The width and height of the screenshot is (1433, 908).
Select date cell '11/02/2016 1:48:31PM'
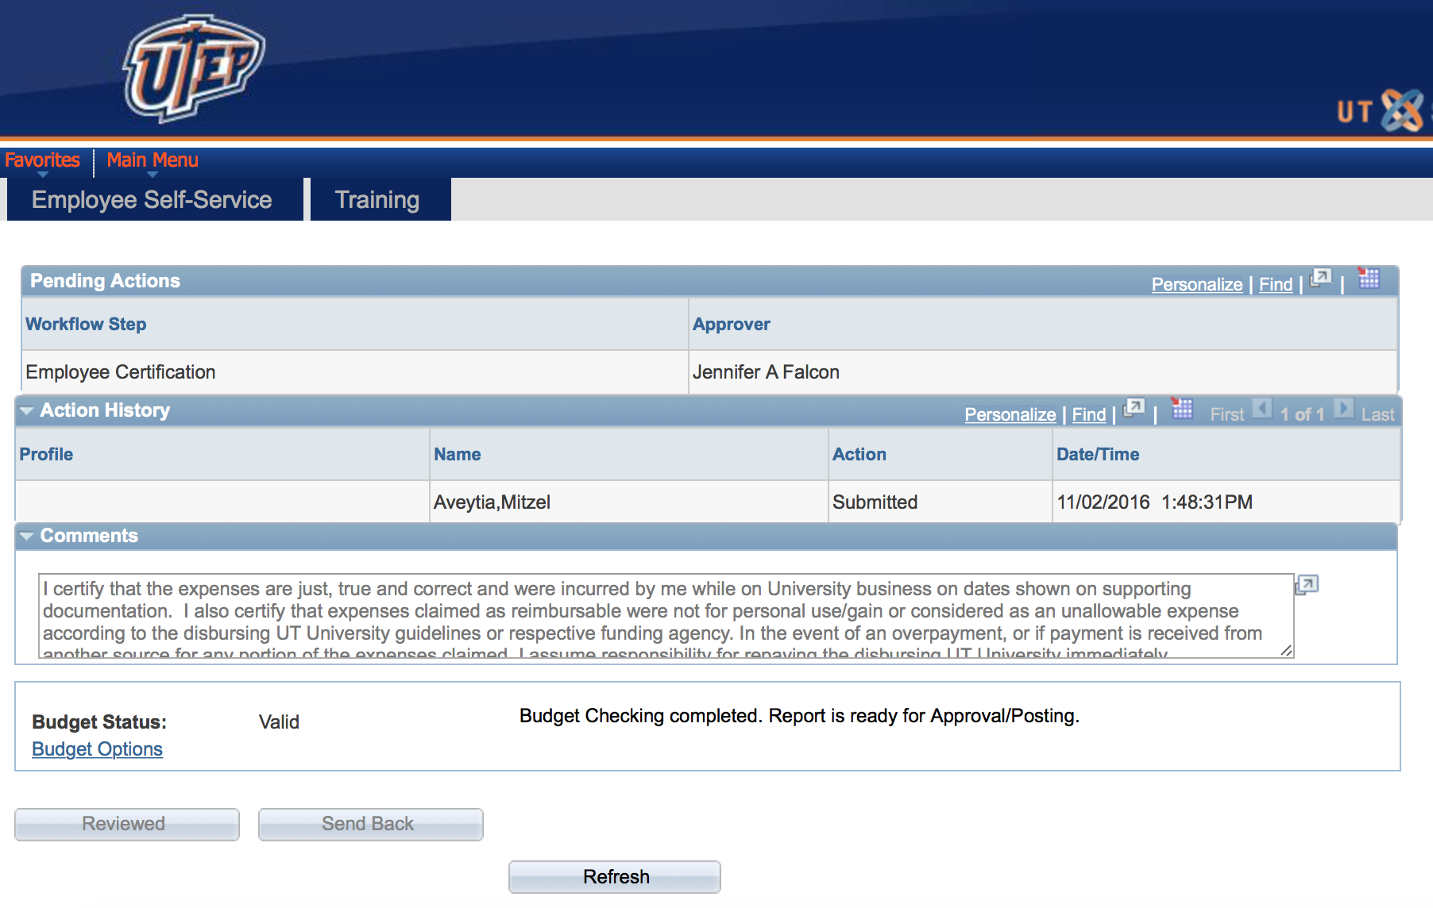[1226, 502]
